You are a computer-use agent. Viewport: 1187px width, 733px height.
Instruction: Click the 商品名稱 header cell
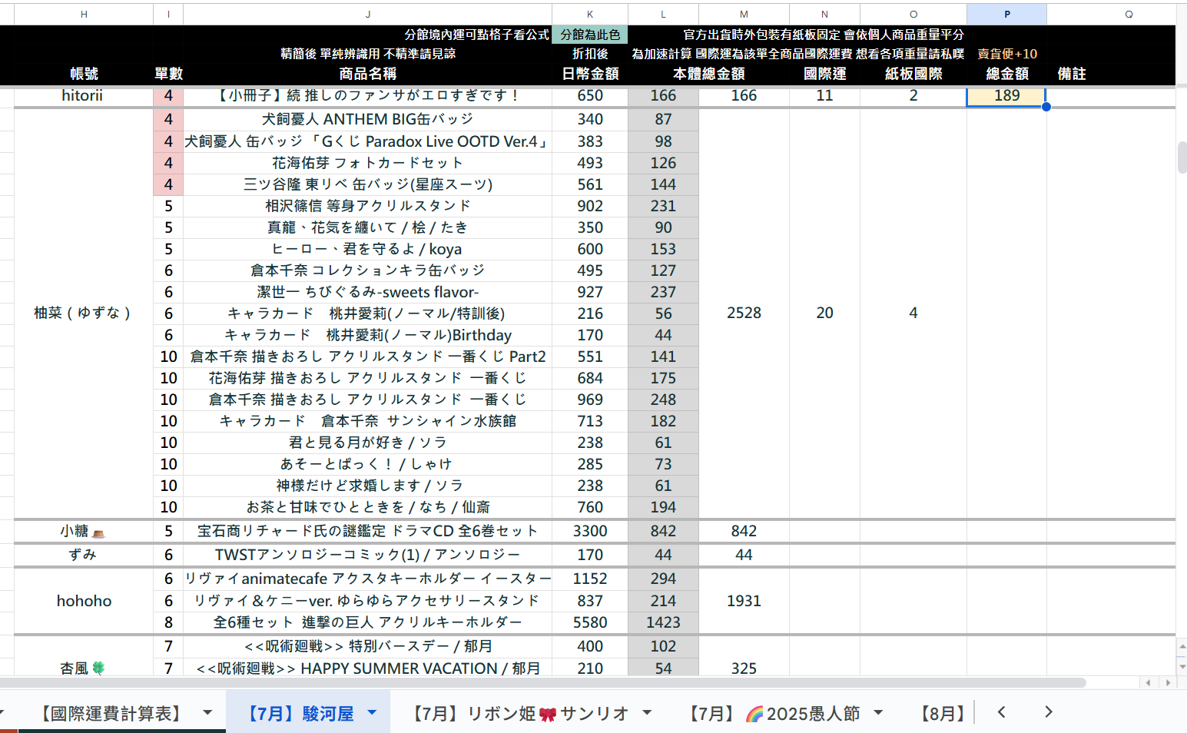367,74
